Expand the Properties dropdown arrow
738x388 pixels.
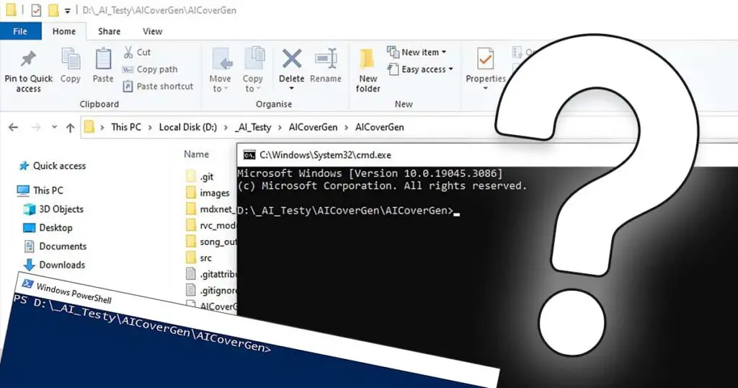(x=485, y=89)
